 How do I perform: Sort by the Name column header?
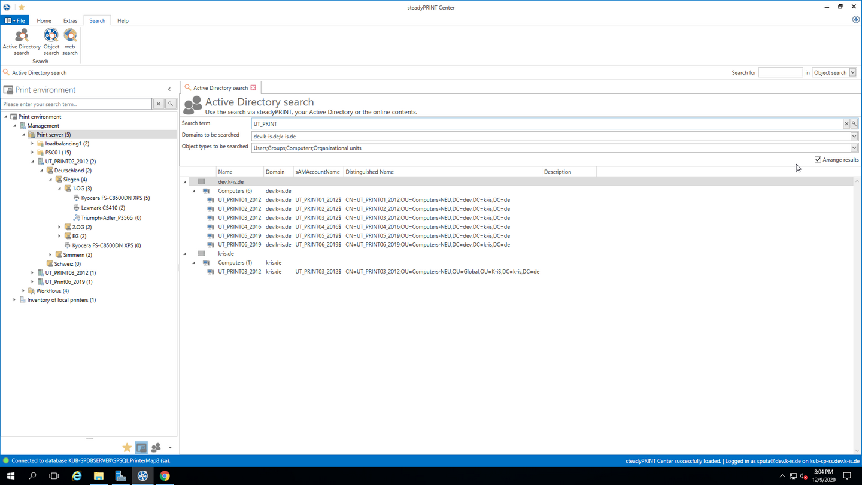point(239,172)
